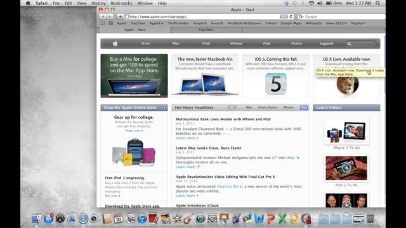This screenshot has width=406, height=228.
Task: Launch Microsoft Excel from the Dock
Action: tap(282, 218)
